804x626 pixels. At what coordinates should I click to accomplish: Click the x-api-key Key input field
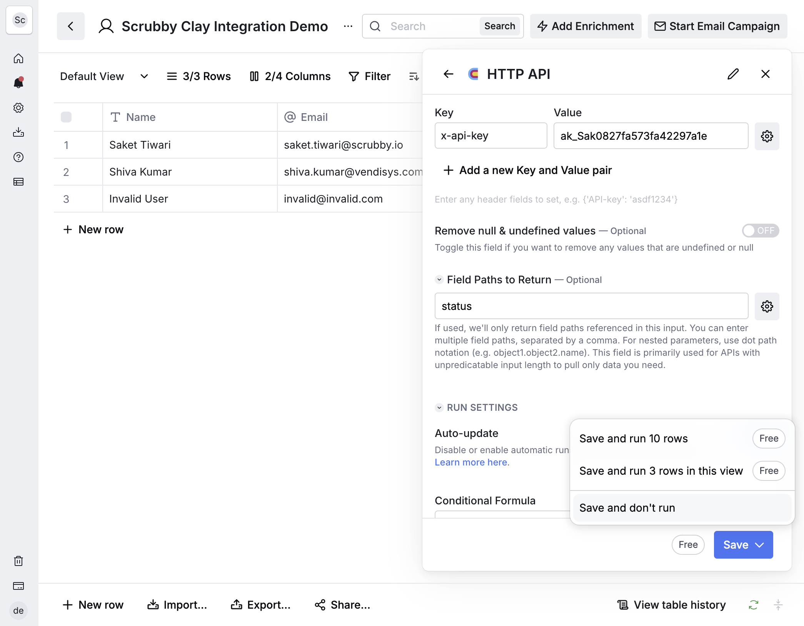[491, 136]
